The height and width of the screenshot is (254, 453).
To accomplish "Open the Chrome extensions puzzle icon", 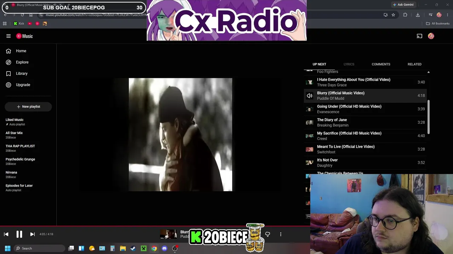I will (x=405, y=15).
